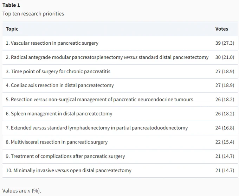The image size is (239, 196).
Task: Click the vote count 39 (27.3)
Action: [x=225, y=43]
